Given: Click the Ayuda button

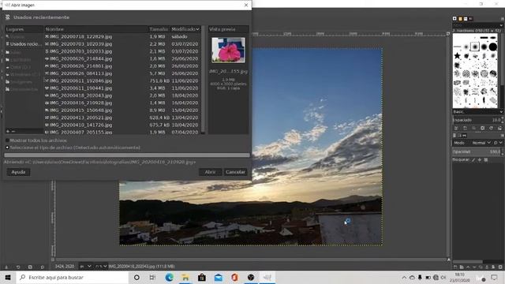Looking at the screenshot, I should pos(18,172).
